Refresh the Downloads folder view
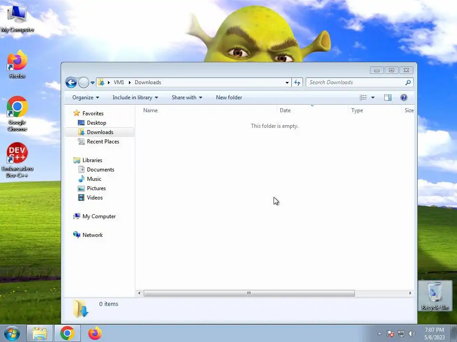This screenshot has height=342, width=457. point(297,82)
